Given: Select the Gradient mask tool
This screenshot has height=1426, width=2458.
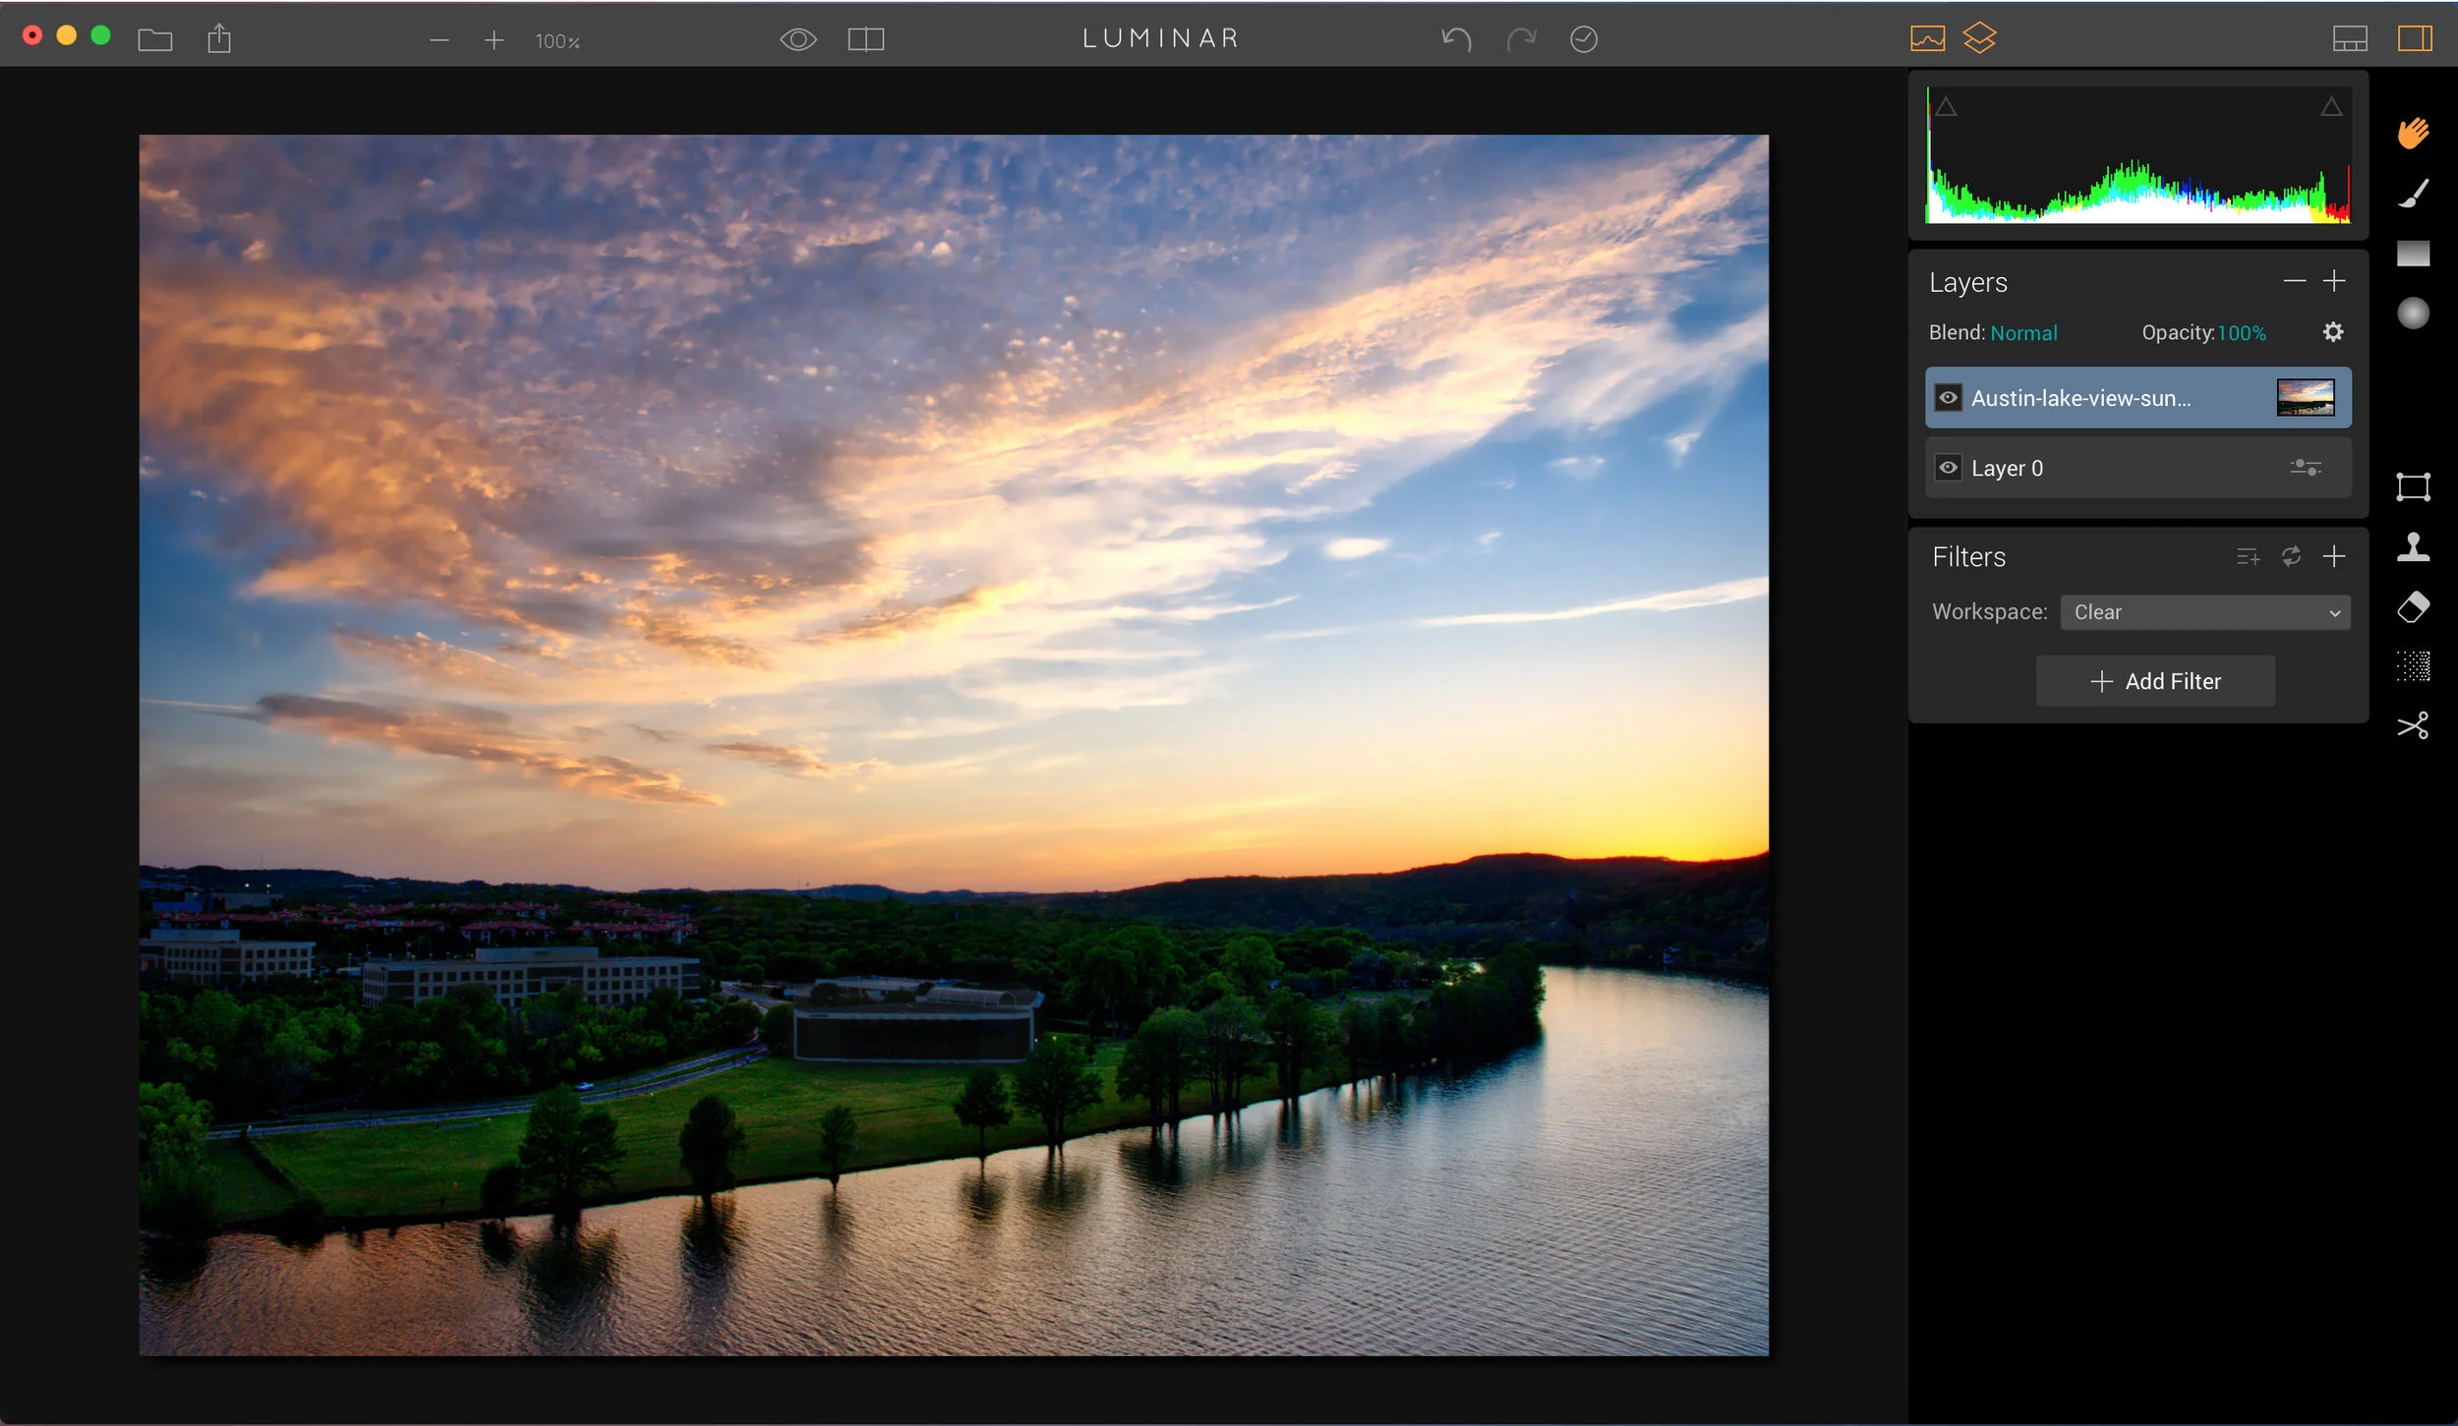Looking at the screenshot, I should pyautogui.click(x=2413, y=254).
